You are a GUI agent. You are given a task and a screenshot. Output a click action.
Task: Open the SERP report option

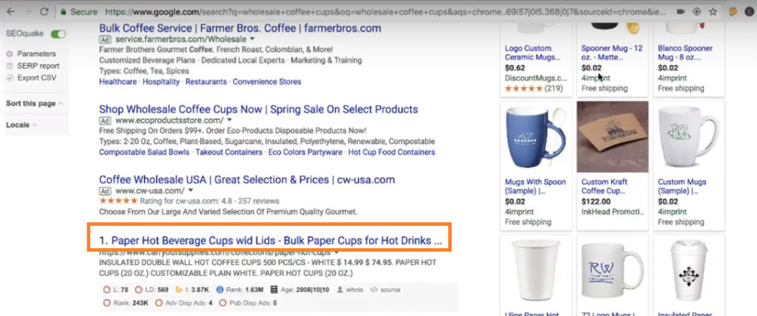point(38,66)
